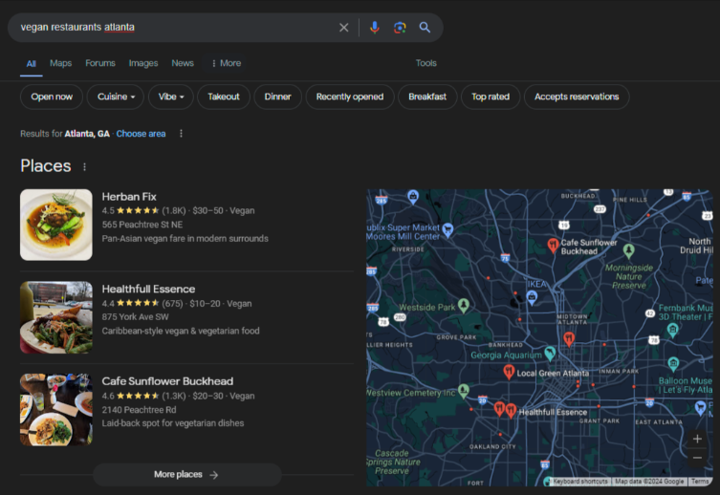This screenshot has height=495, width=720.
Task: Toggle the Recently opened filter
Action: [350, 97]
